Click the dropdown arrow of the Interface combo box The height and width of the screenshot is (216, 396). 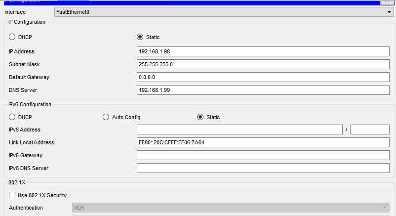(x=389, y=12)
